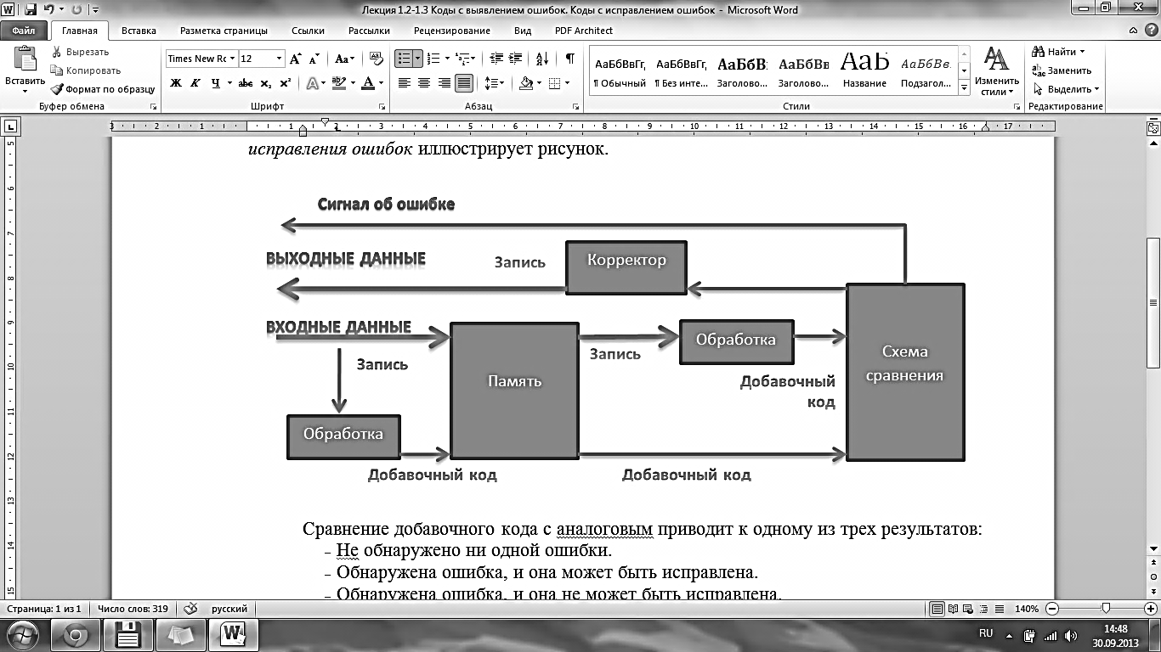Click the Help question mark icon

pyautogui.click(x=1150, y=31)
